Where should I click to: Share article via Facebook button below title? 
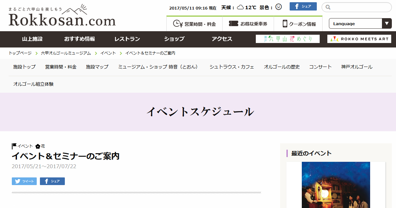(52, 181)
